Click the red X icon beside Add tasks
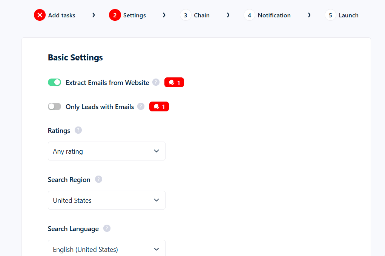 coord(40,15)
